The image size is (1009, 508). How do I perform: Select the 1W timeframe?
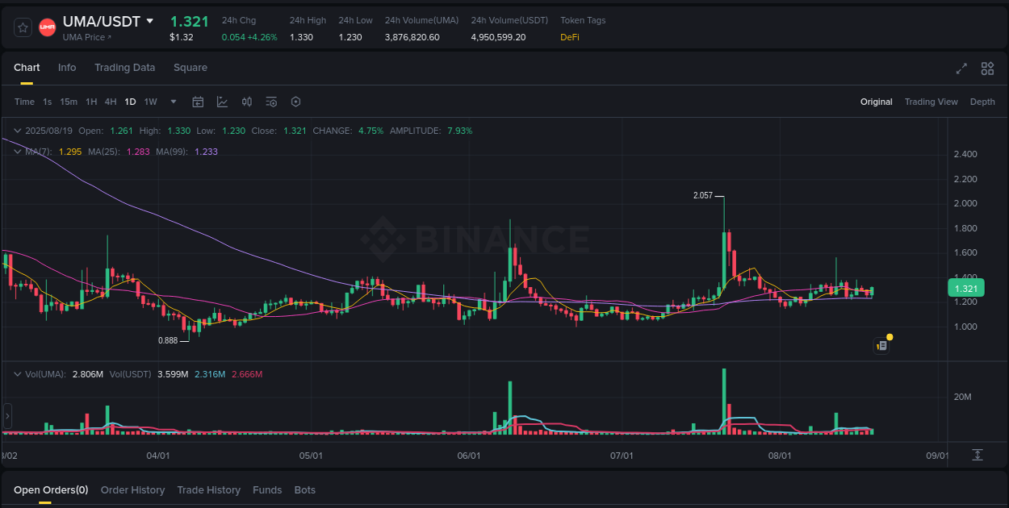(x=150, y=102)
